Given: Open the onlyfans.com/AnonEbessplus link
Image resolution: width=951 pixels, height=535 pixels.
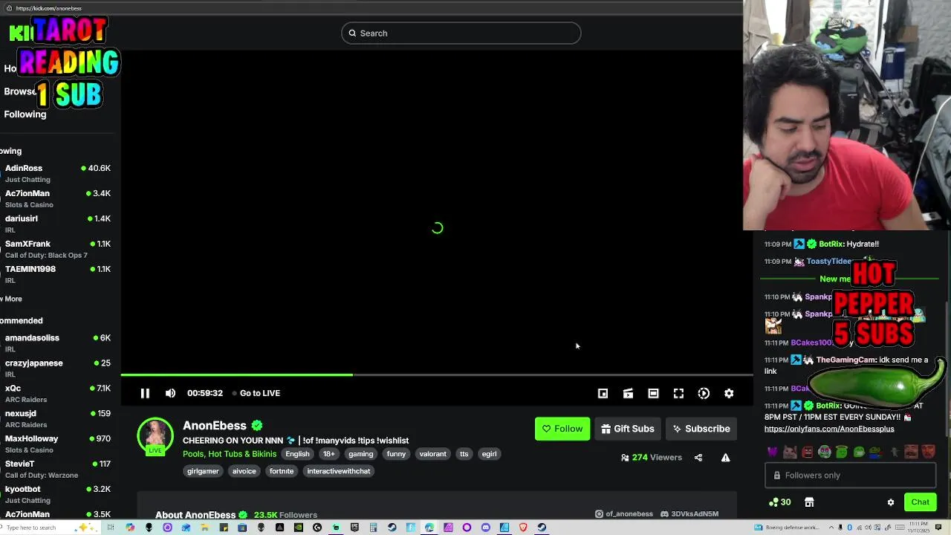Looking at the screenshot, I should (829, 429).
